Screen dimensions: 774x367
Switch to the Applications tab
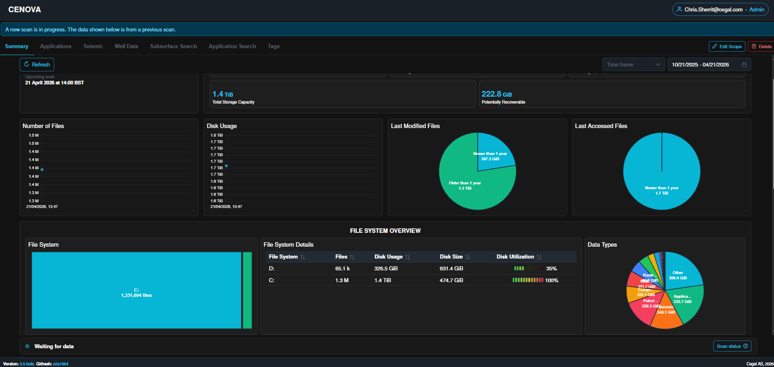(55, 46)
